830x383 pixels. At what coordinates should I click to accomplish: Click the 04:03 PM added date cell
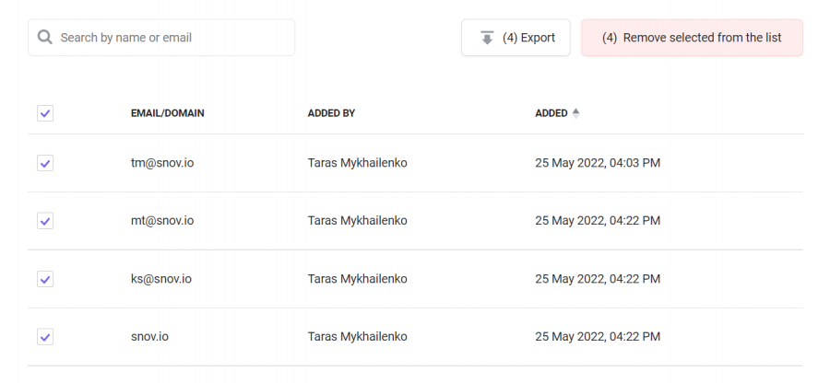[x=598, y=163]
